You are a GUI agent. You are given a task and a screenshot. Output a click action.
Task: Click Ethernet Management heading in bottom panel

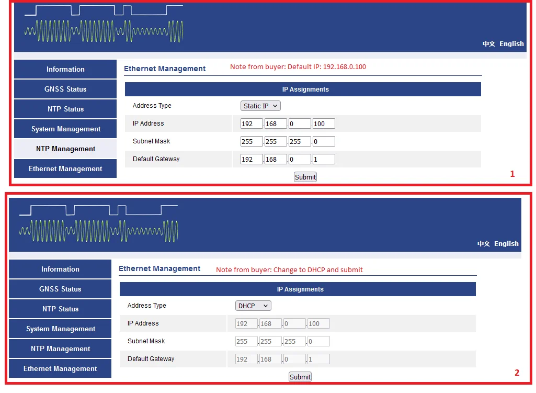[x=159, y=268]
